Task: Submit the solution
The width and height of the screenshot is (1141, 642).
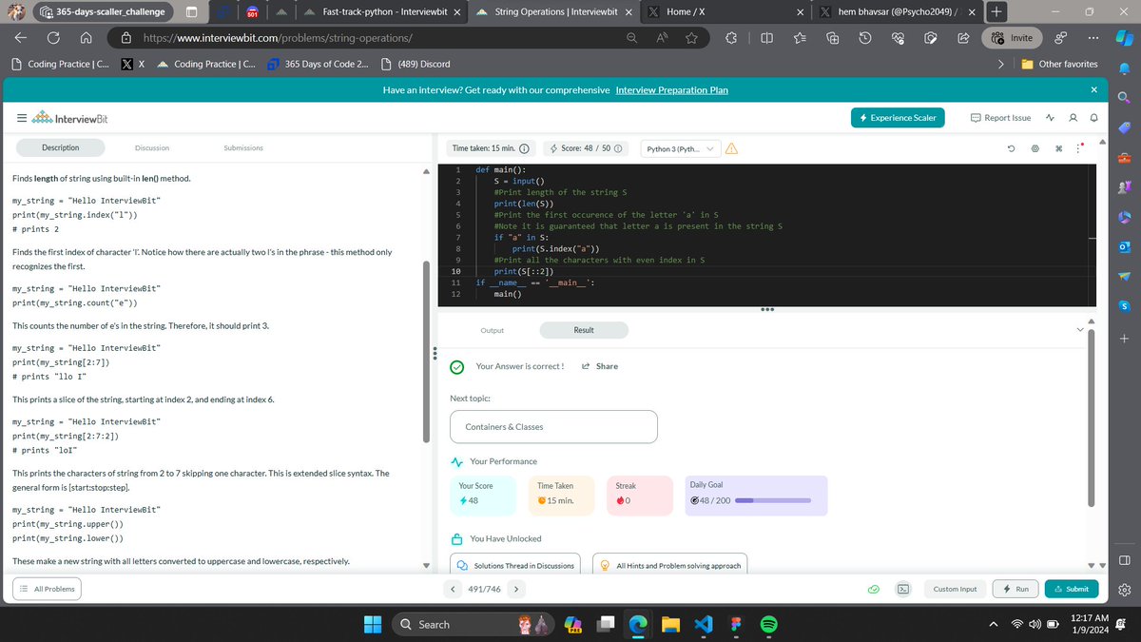Action: click(x=1071, y=589)
